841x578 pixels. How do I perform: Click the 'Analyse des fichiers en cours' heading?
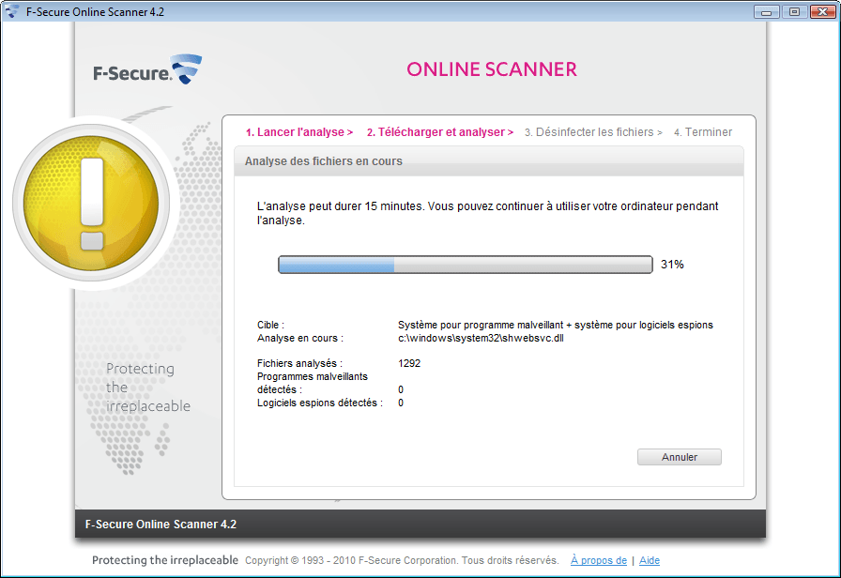tap(324, 161)
